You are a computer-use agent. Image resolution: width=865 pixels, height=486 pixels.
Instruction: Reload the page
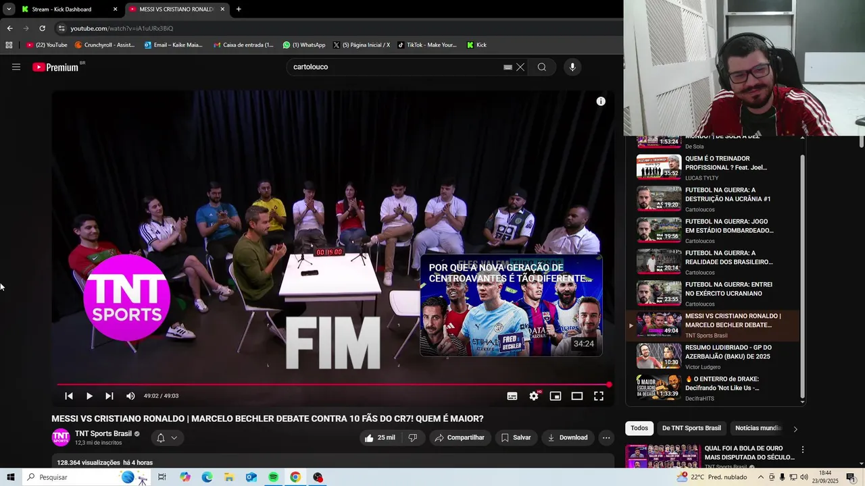42,28
